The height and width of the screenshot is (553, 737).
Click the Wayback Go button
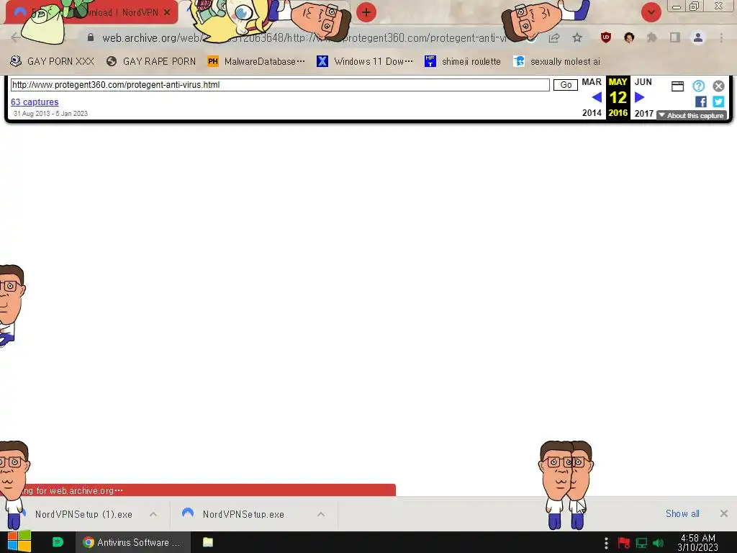[x=566, y=85]
